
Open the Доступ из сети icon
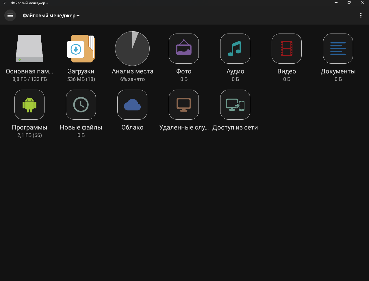235,105
